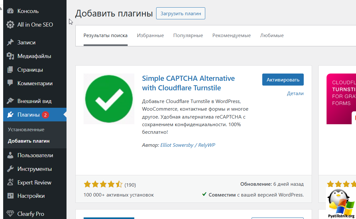Click the Страницы pages icon
The width and height of the screenshot is (356, 219).
10,70
